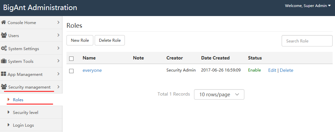Click the BigAnt Administration title
The height and width of the screenshot is (132, 335).
tap(40, 8)
